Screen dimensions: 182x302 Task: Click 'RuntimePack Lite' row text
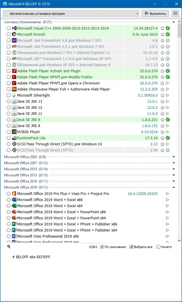(x=31, y=138)
